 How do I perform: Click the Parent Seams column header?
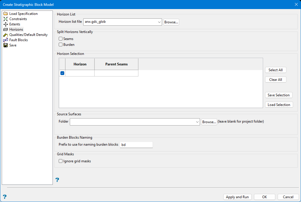click(x=116, y=64)
